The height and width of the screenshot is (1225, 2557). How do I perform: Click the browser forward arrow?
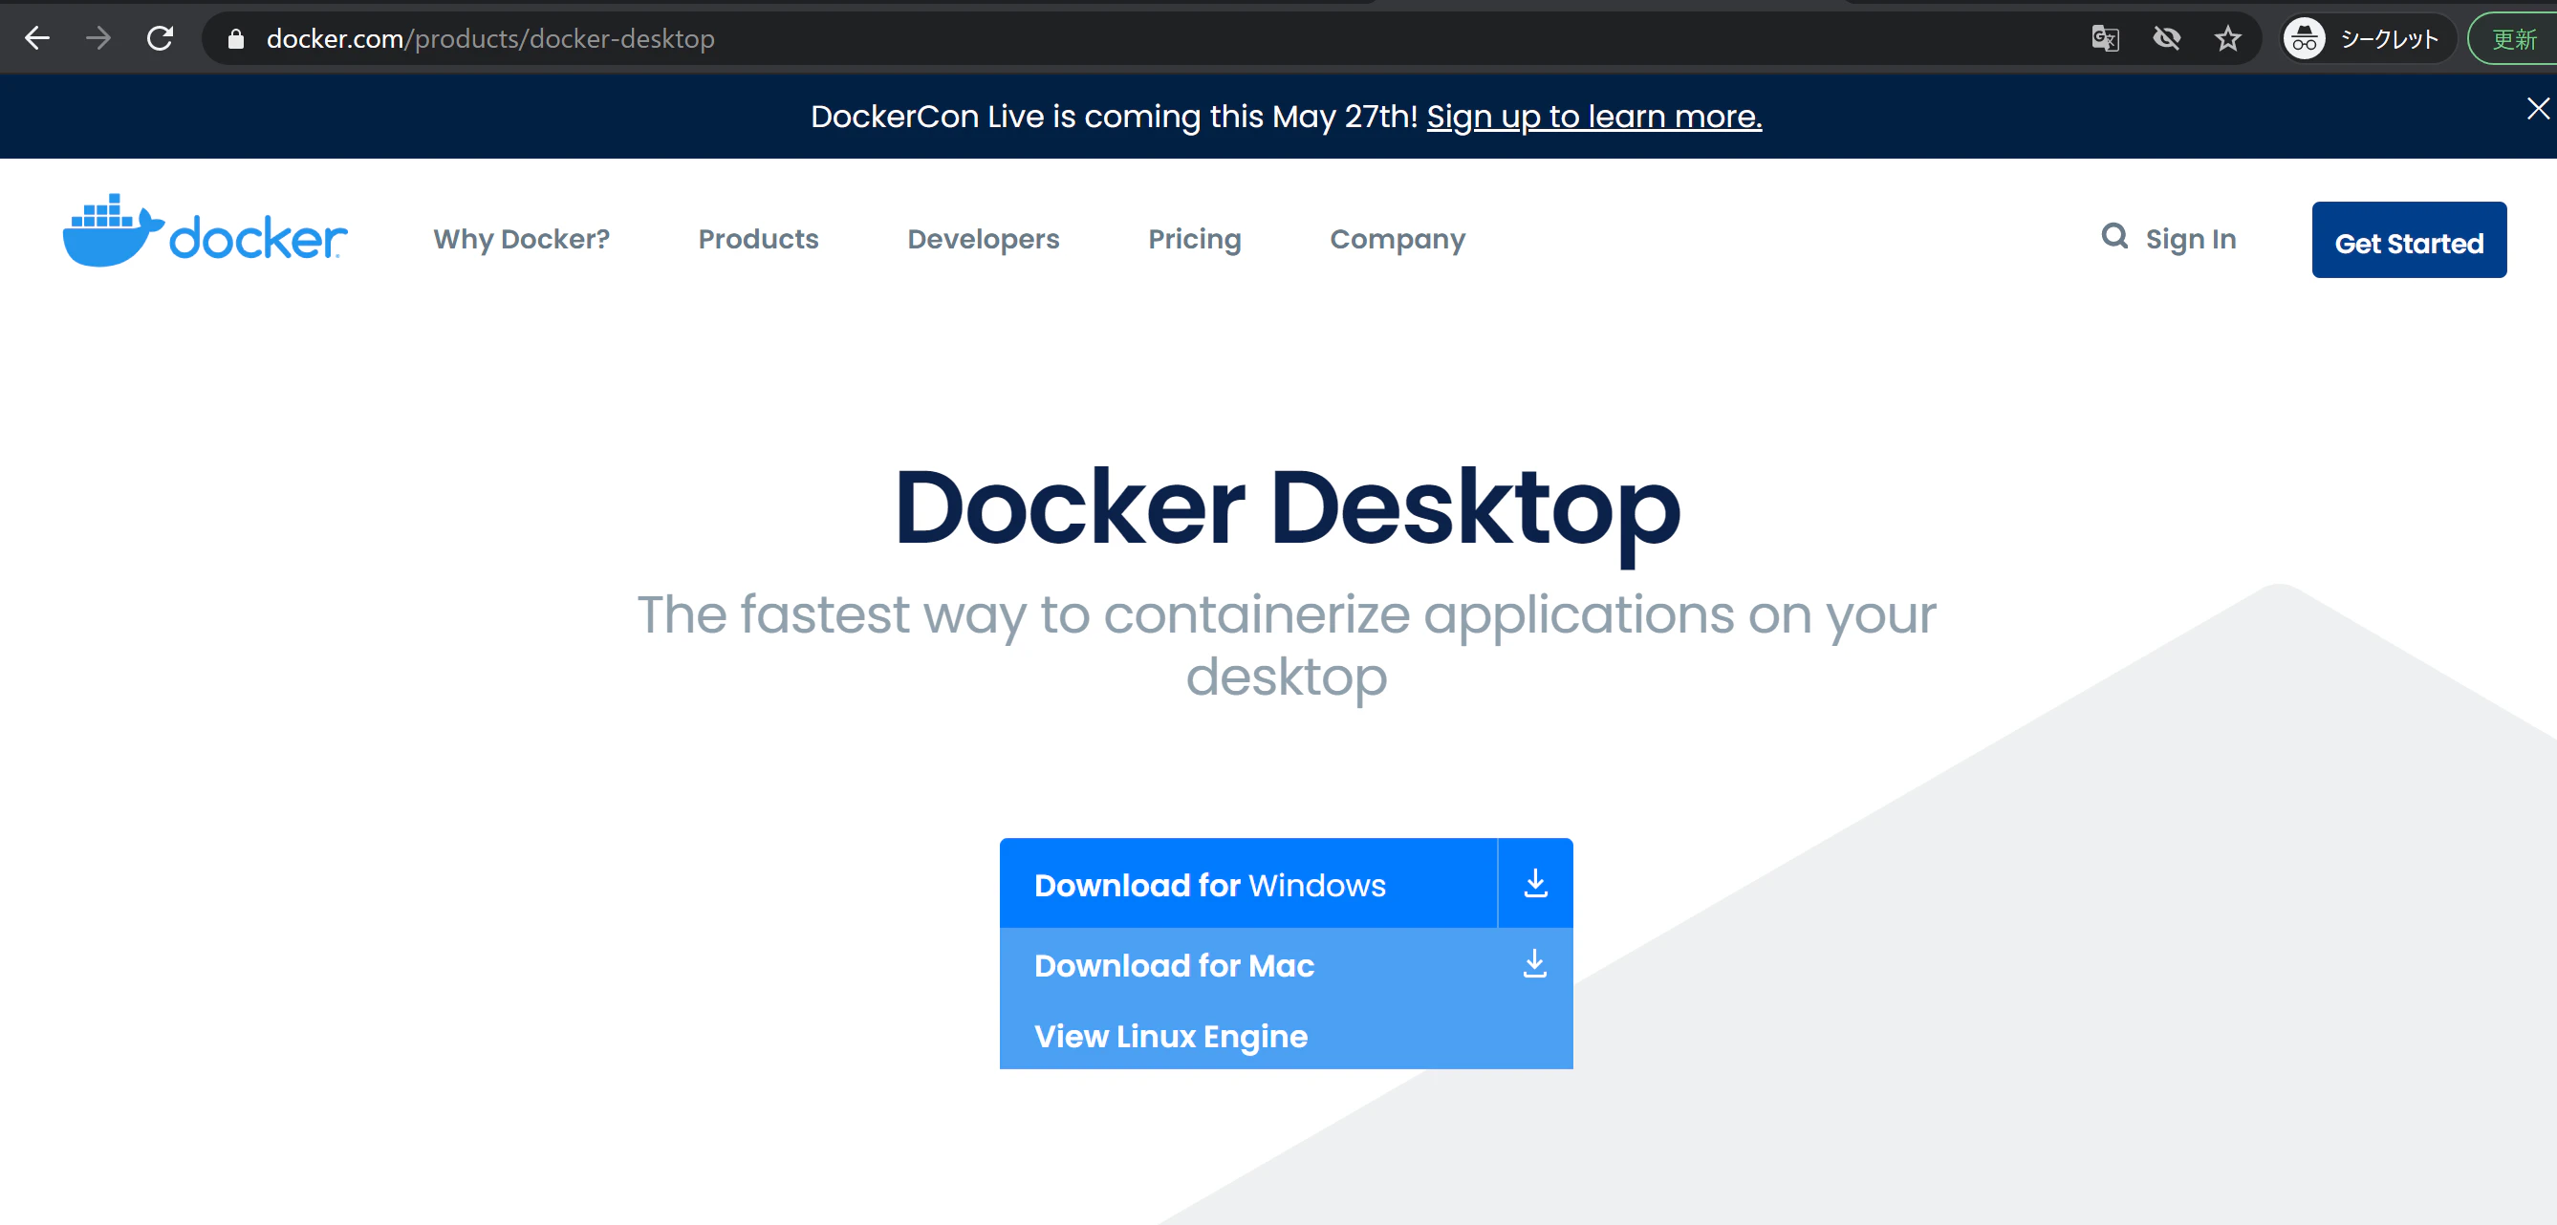tap(98, 38)
